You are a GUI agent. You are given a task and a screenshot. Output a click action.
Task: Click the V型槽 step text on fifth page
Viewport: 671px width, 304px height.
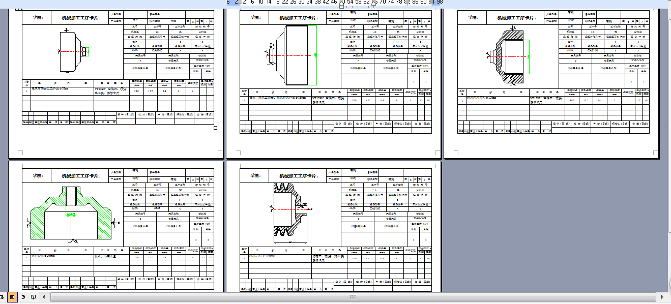(x=261, y=256)
